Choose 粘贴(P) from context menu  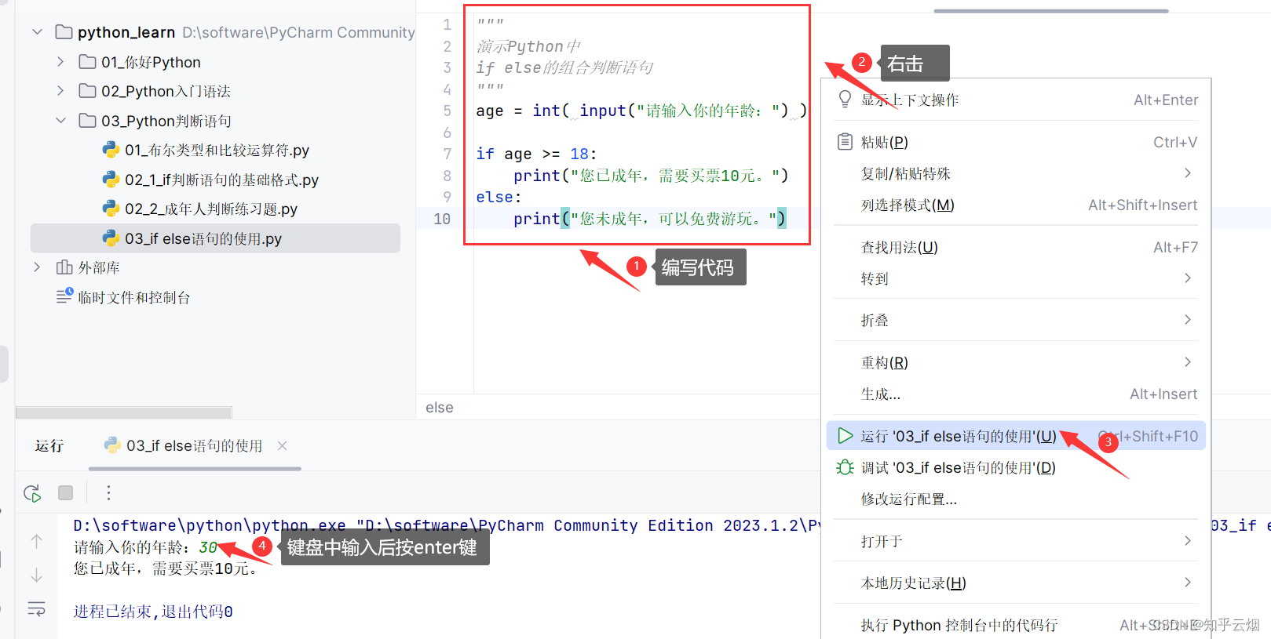click(x=1016, y=142)
